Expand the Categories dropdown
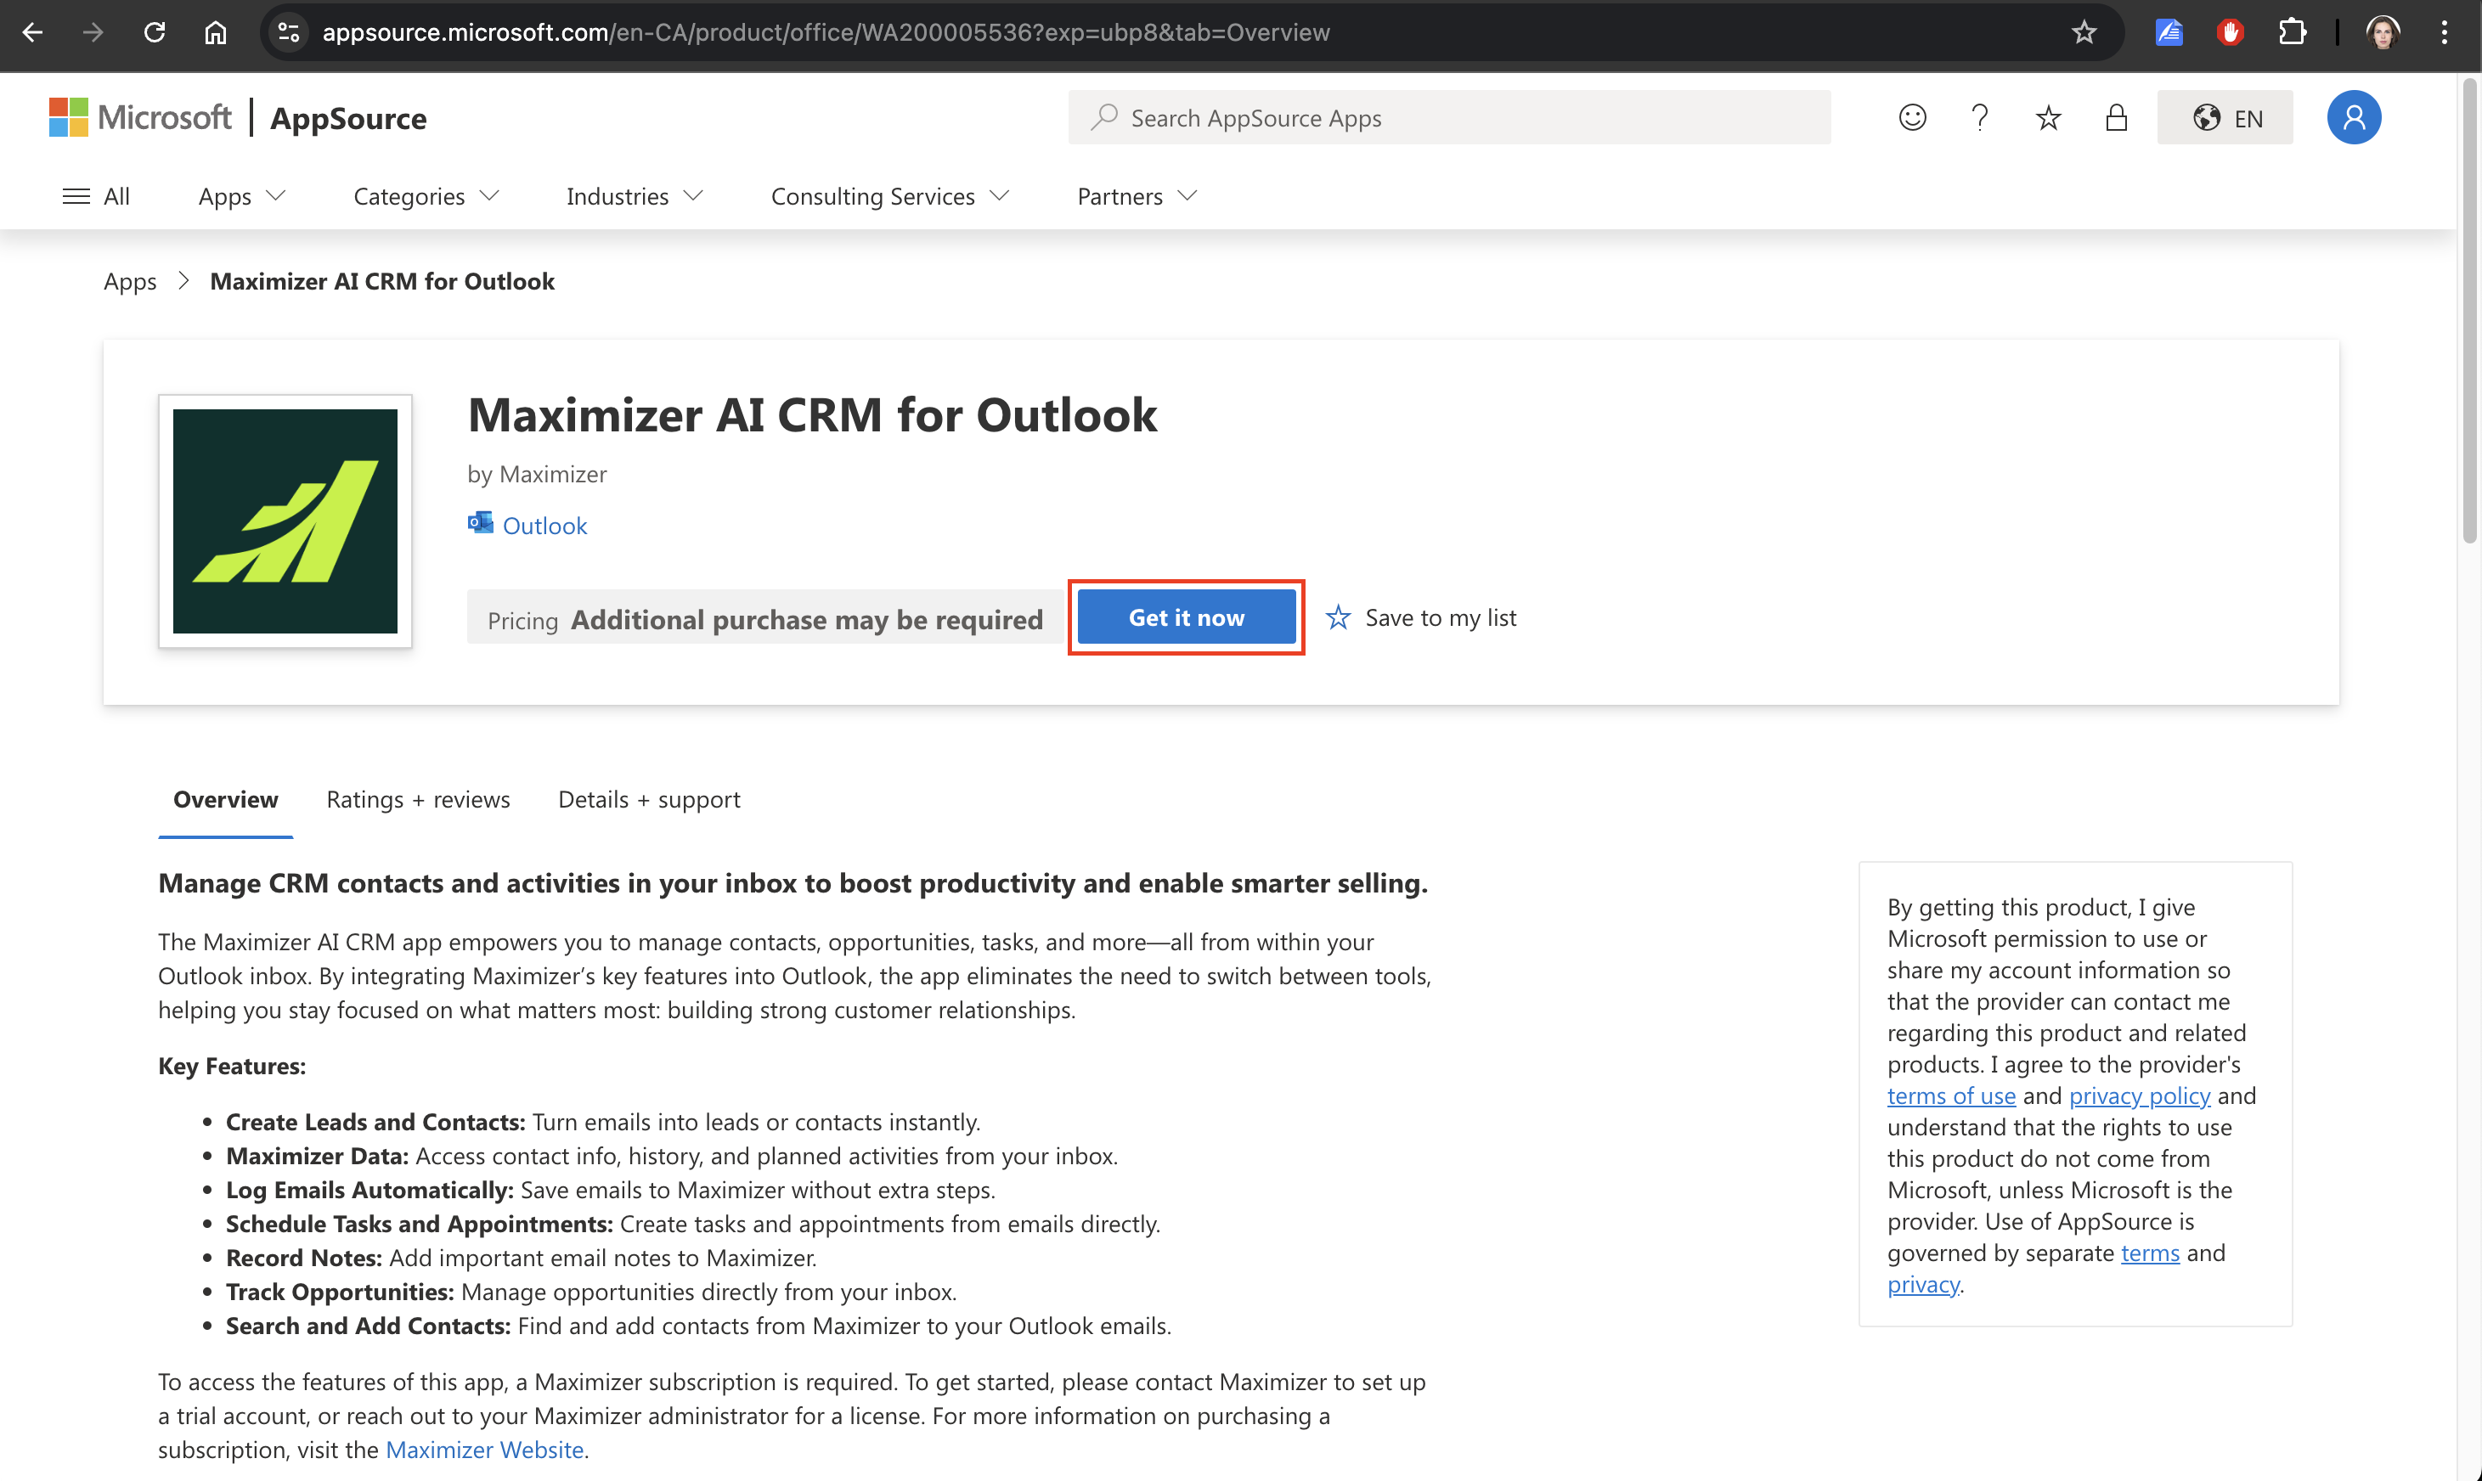Viewport: 2482px width, 1481px height. [x=426, y=195]
